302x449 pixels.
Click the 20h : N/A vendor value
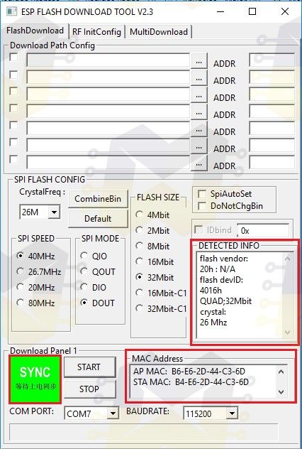click(218, 269)
